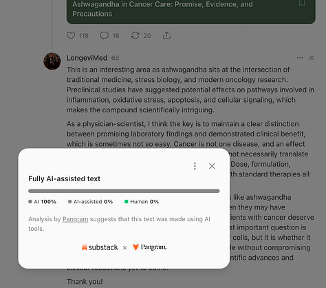The height and width of the screenshot is (288, 326).
Task: Dismiss the LongeviMed comment with X
Action: 312,58
